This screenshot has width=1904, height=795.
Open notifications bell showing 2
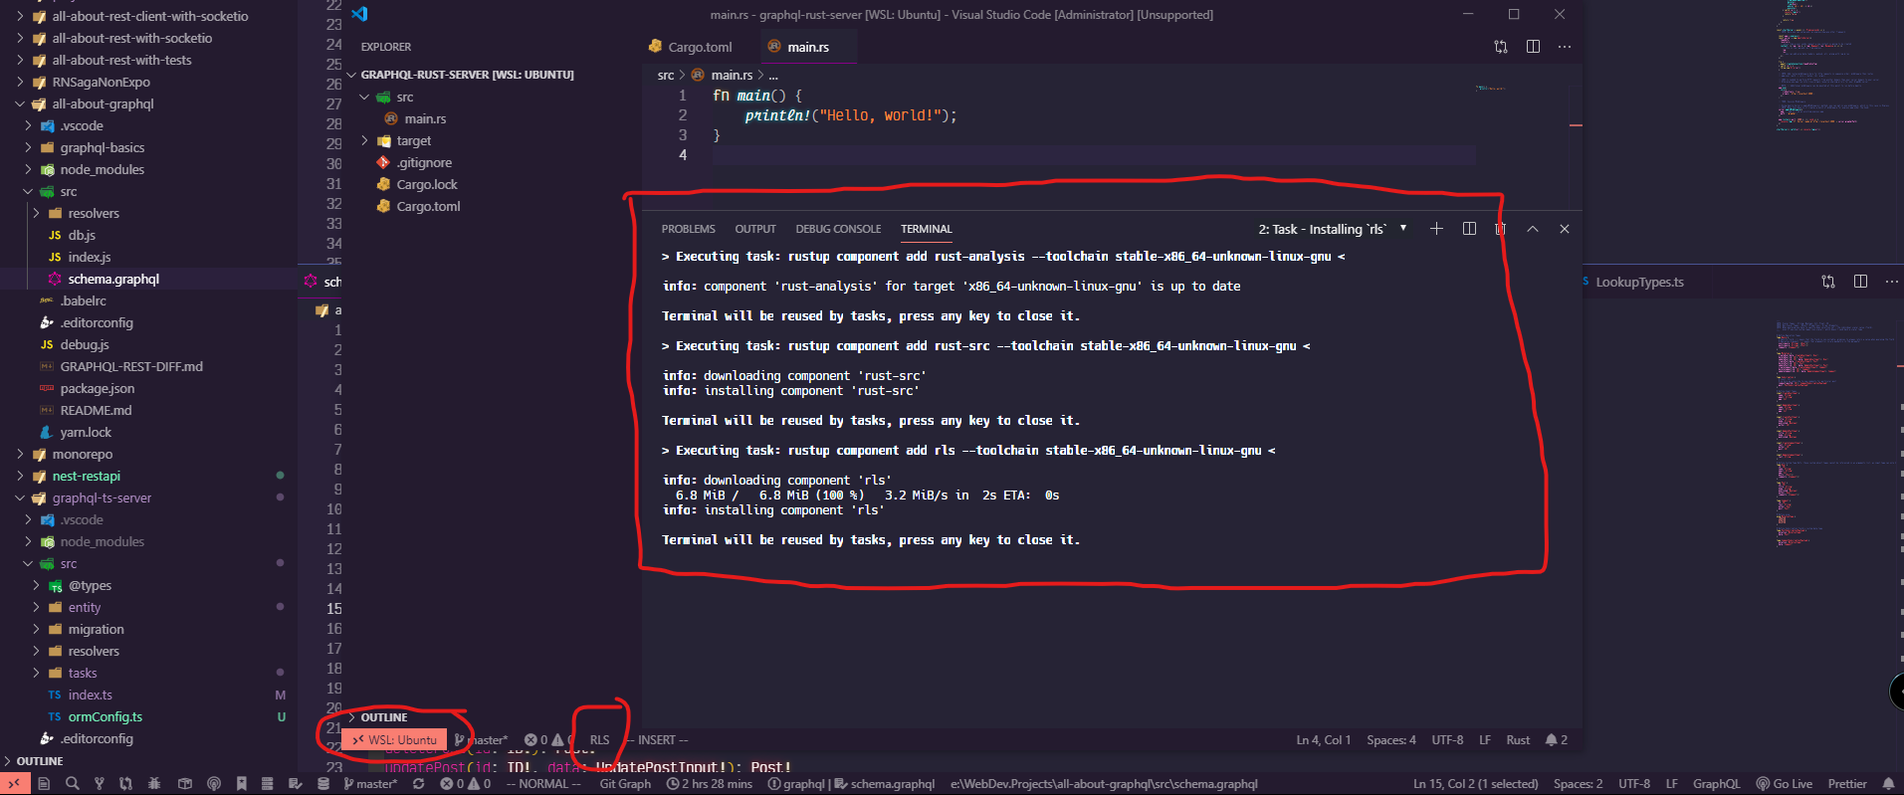pos(1557,740)
